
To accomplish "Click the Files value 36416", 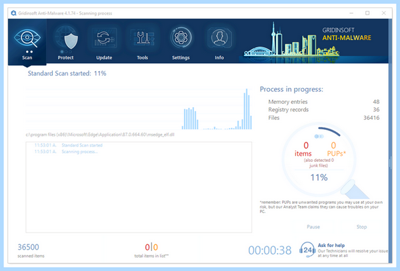I will [371, 118].
